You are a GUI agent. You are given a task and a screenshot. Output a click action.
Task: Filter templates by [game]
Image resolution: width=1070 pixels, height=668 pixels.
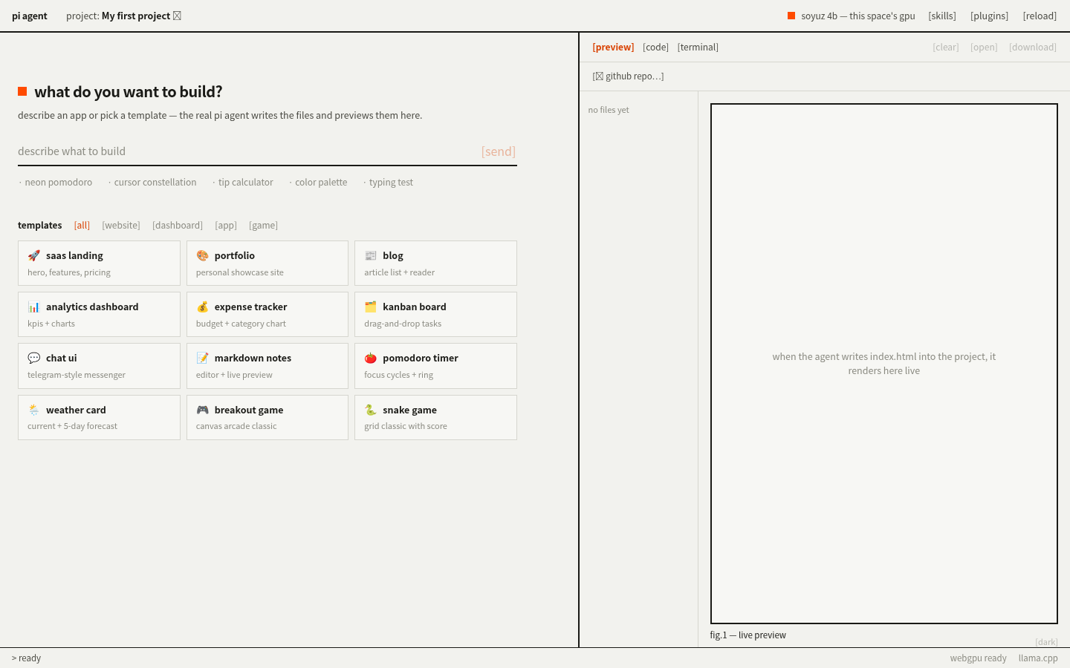[263, 225]
